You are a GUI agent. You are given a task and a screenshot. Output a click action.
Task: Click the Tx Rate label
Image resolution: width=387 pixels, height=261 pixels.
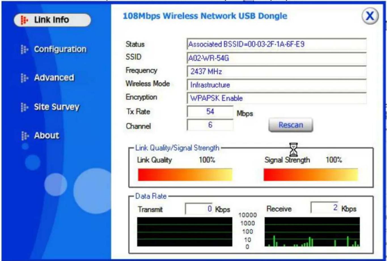point(138,111)
